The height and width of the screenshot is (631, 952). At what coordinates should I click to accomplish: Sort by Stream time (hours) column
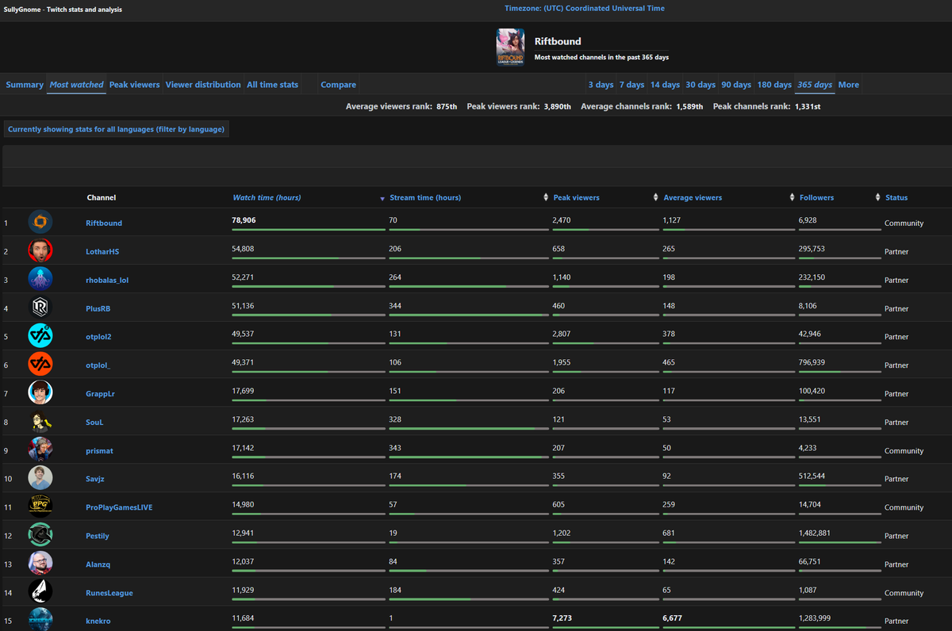click(425, 197)
